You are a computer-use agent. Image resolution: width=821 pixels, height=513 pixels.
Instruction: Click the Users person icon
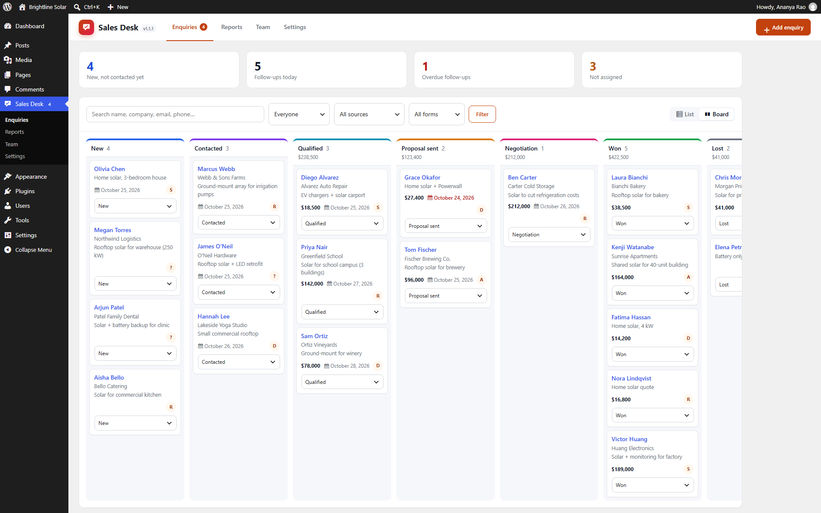tap(8, 206)
